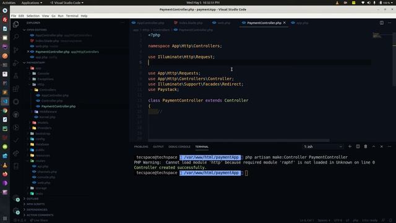Switch to Problems panel tab
The width and height of the screenshot is (396, 223).
(141, 147)
